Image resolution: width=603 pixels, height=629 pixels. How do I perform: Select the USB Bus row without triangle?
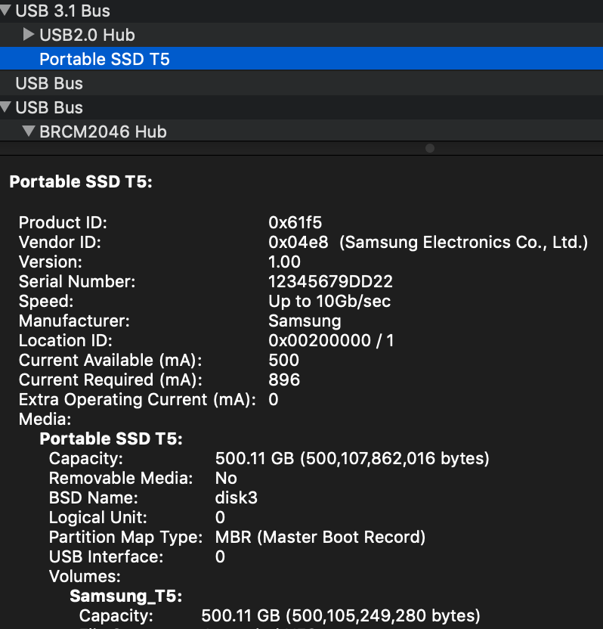coord(49,83)
